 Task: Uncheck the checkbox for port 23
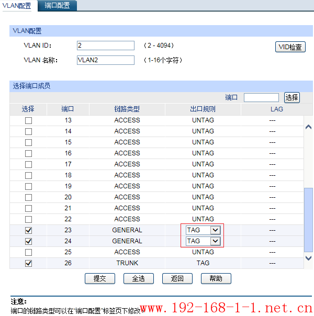pos(28,230)
